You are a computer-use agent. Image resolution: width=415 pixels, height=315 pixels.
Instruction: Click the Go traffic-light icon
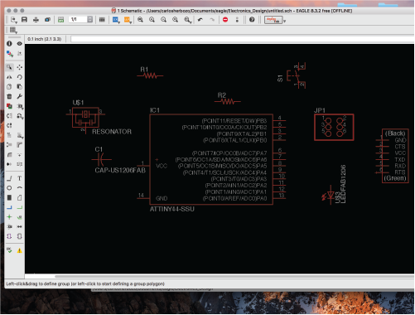click(x=237, y=20)
